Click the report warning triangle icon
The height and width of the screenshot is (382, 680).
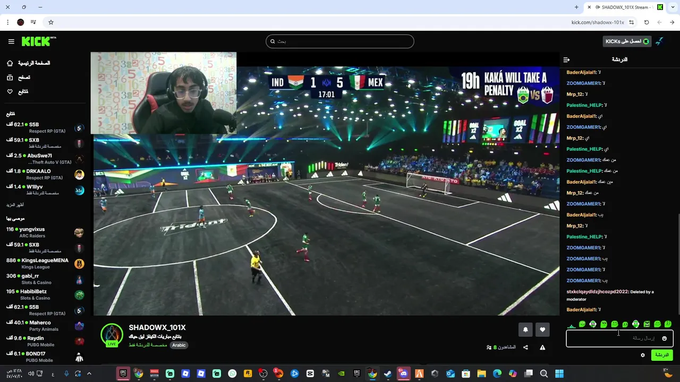point(542,348)
